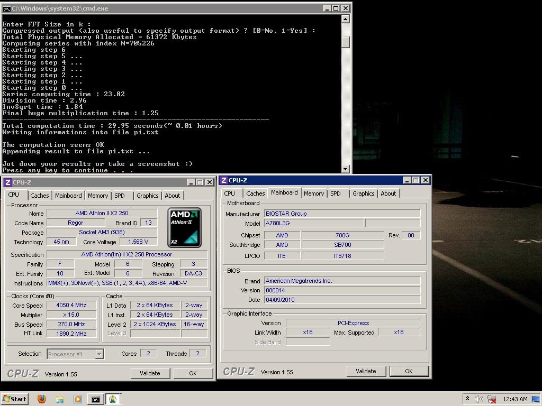542x406 pixels.
Task: Open Mainboard tab in left CPU-Z
Action: pos(68,196)
